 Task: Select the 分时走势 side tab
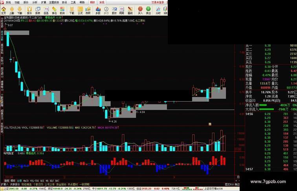pyautogui.click(x=2, y=22)
